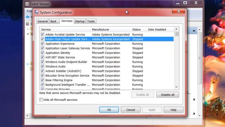Click the System Configuration title bar icon

coord(37,12)
